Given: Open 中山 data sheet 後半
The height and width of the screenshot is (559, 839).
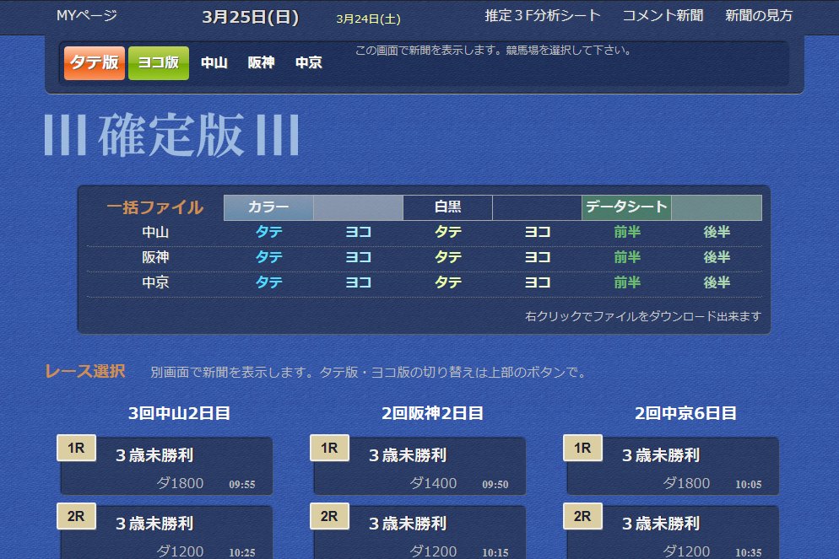Looking at the screenshot, I should point(717,232).
